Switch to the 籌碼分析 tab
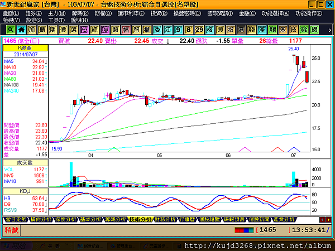 pos(116,219)
